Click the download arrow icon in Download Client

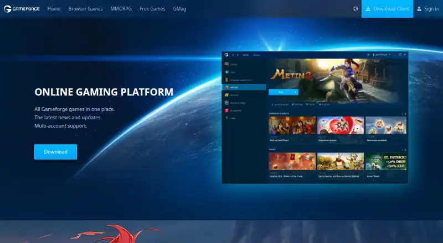click(x=368, y=9)
